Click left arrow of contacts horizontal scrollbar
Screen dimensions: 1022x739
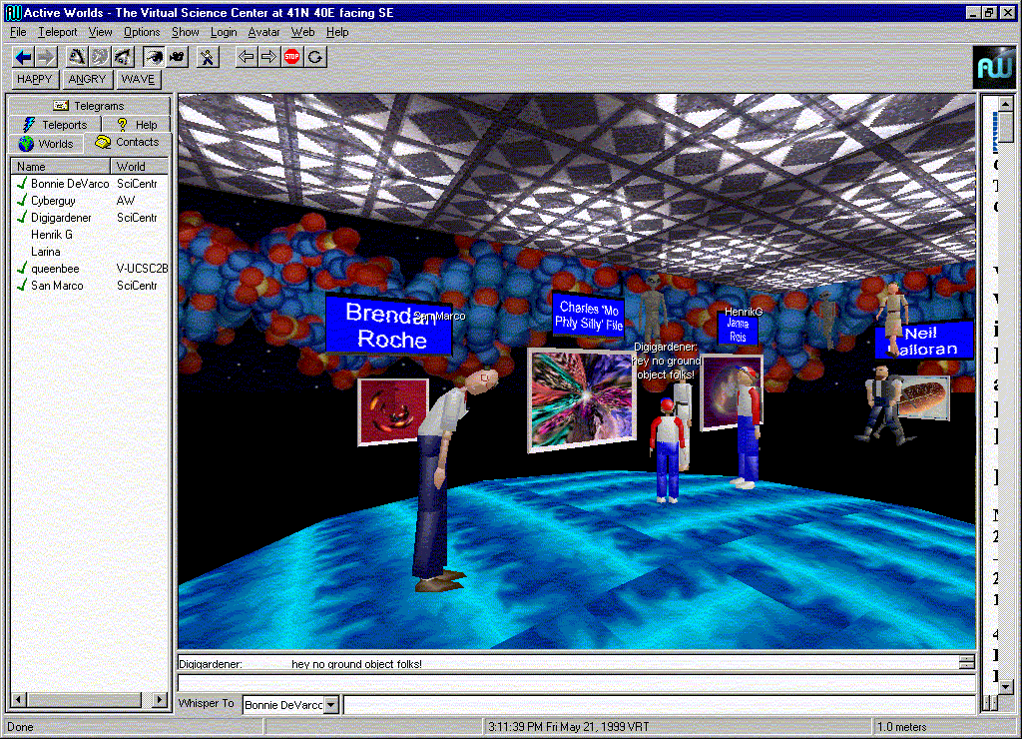pyautogui.click(x=19, y=700)
